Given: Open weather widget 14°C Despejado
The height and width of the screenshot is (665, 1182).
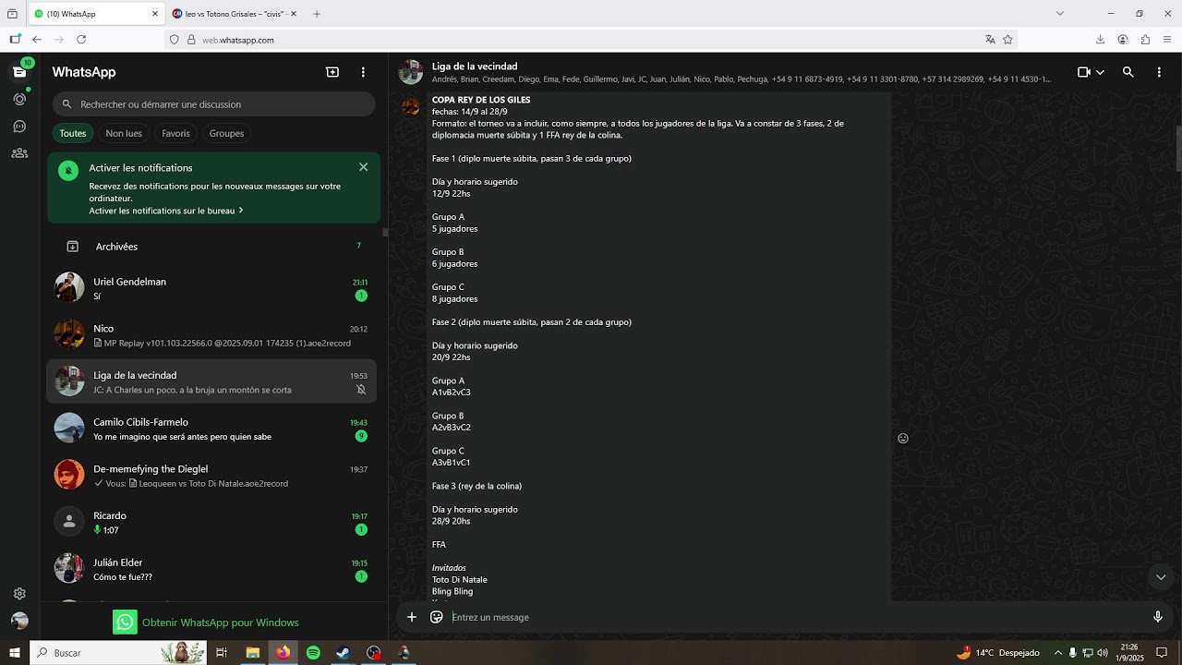Looking at the screenshot, I should pyautogui.click(x=997, y=653).
